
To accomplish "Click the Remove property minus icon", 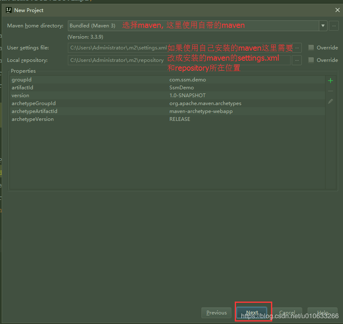I will coord(331,91).
